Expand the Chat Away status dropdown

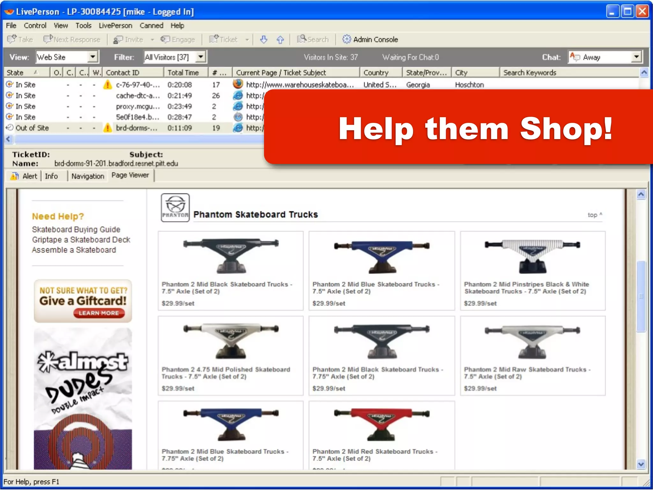click(636, 57)
